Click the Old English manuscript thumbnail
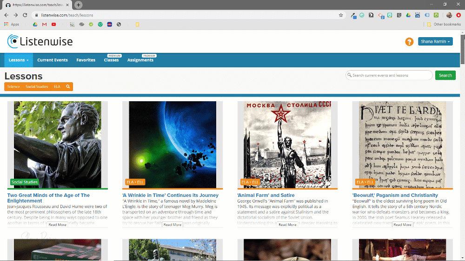The image size is (465, 261). (x=402, y=144)
